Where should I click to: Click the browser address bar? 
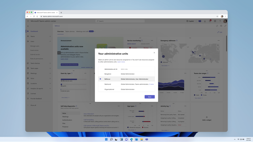(x=128, y=16)
